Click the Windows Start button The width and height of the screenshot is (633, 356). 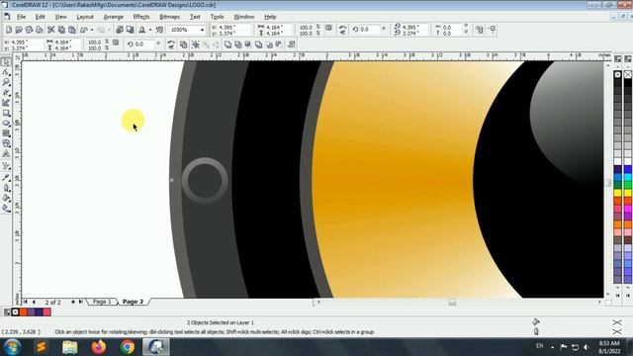coord(12,347)
